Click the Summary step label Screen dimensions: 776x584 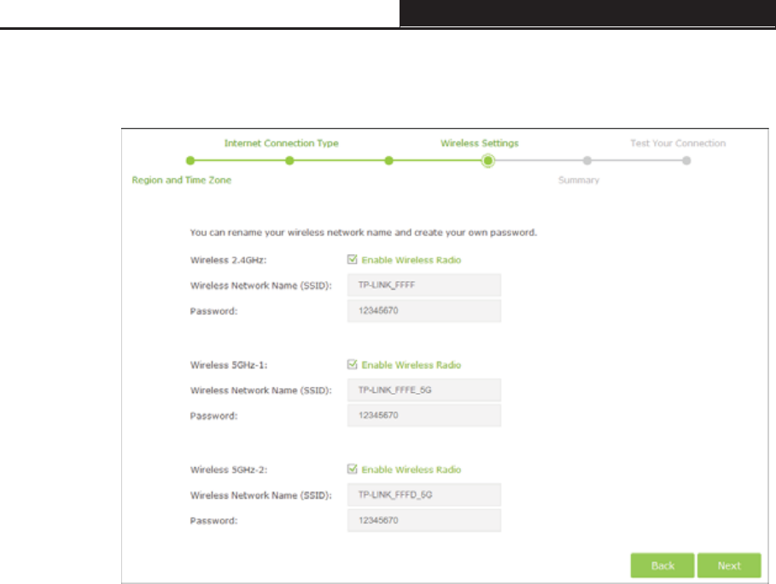pyautogui.click(x=579, y=180)
